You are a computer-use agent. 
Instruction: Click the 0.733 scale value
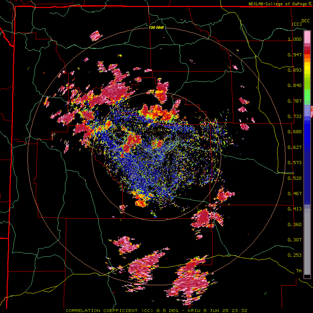[295, 117]
